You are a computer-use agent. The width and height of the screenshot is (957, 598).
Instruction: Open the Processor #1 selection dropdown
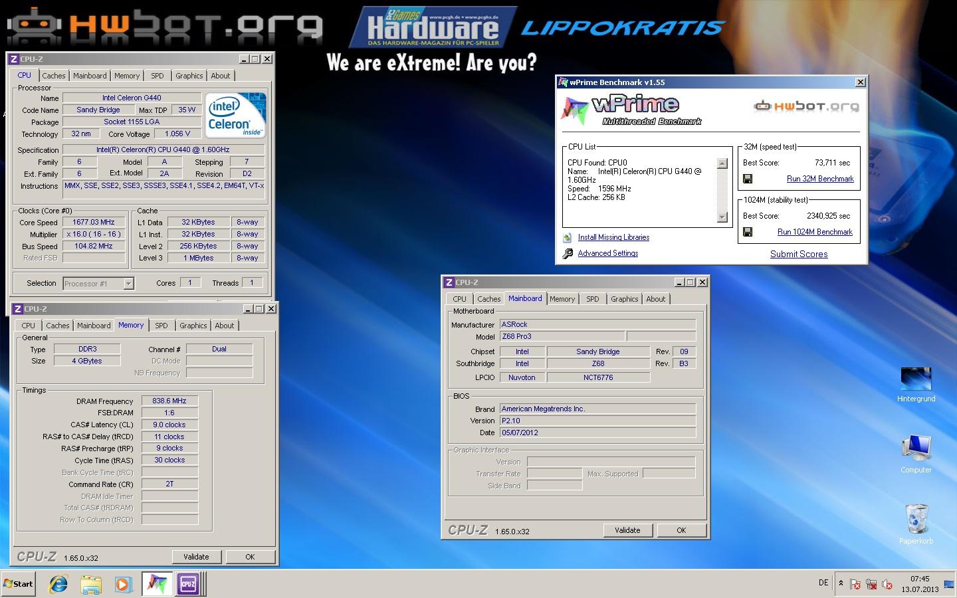tap(129, 284)
